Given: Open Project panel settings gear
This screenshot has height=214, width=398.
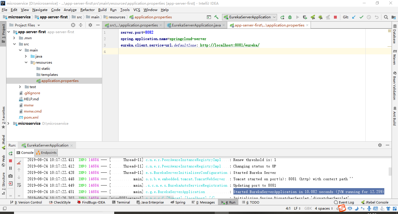Looking at the screenshot, I should click(90, 25).
